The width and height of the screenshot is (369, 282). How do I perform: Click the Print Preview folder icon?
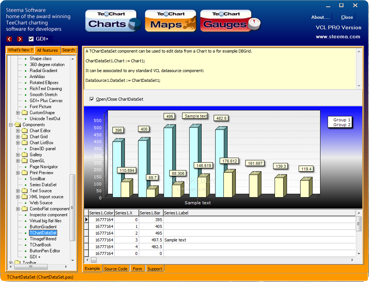coord(25,173)
